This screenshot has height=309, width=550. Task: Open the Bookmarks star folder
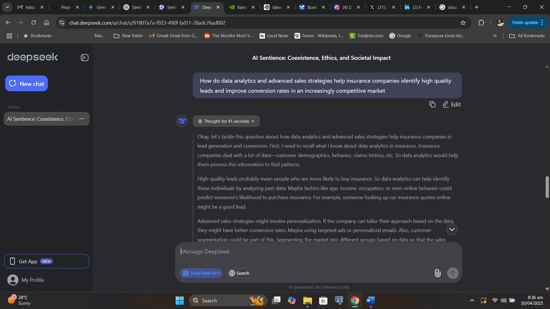click(x=38, y=36)
